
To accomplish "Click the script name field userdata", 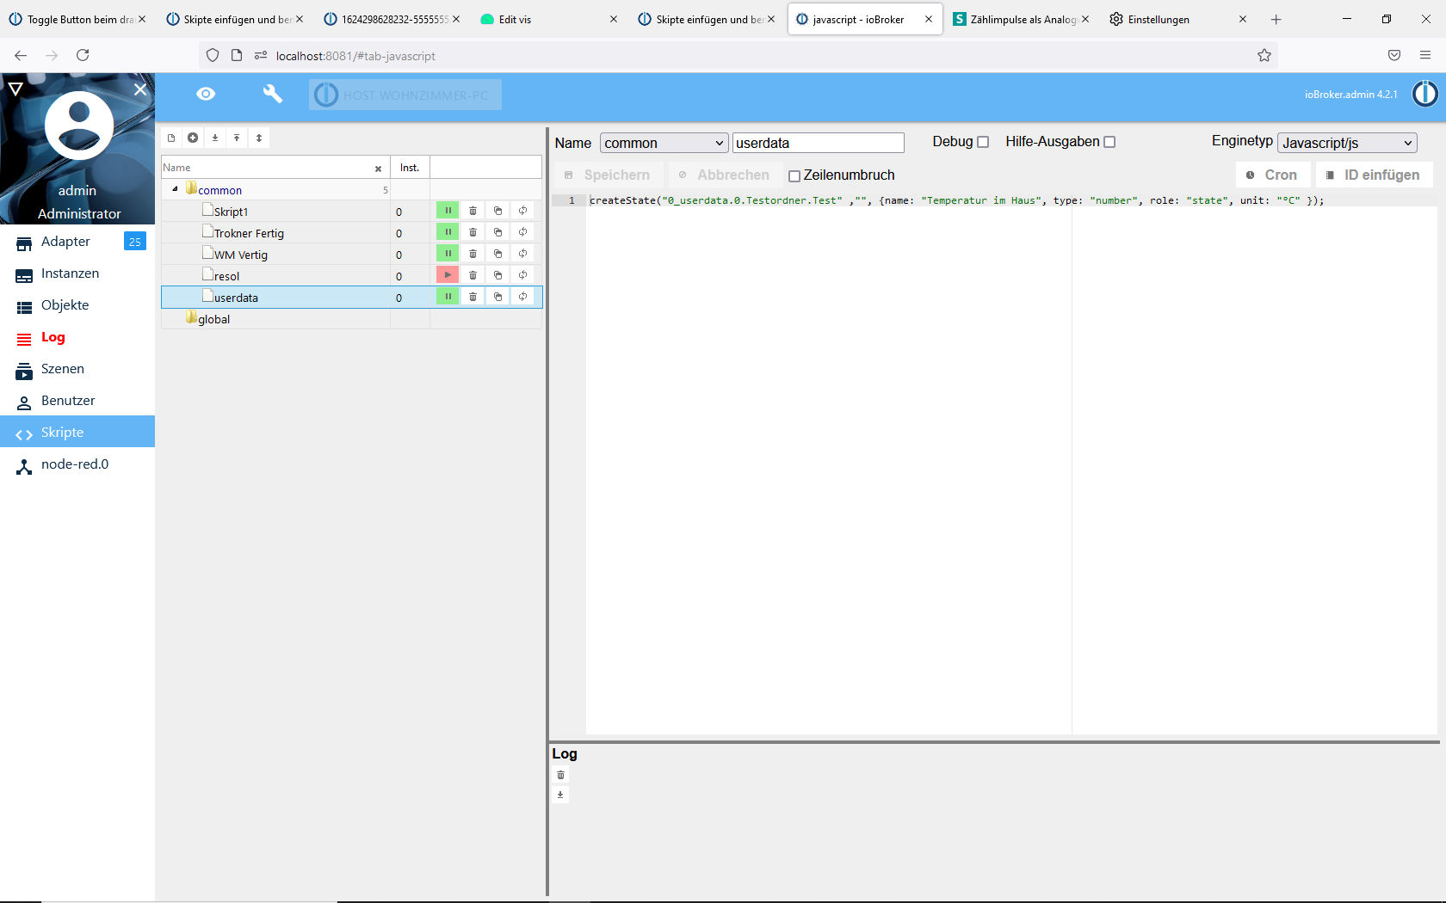I will point(818,143).
